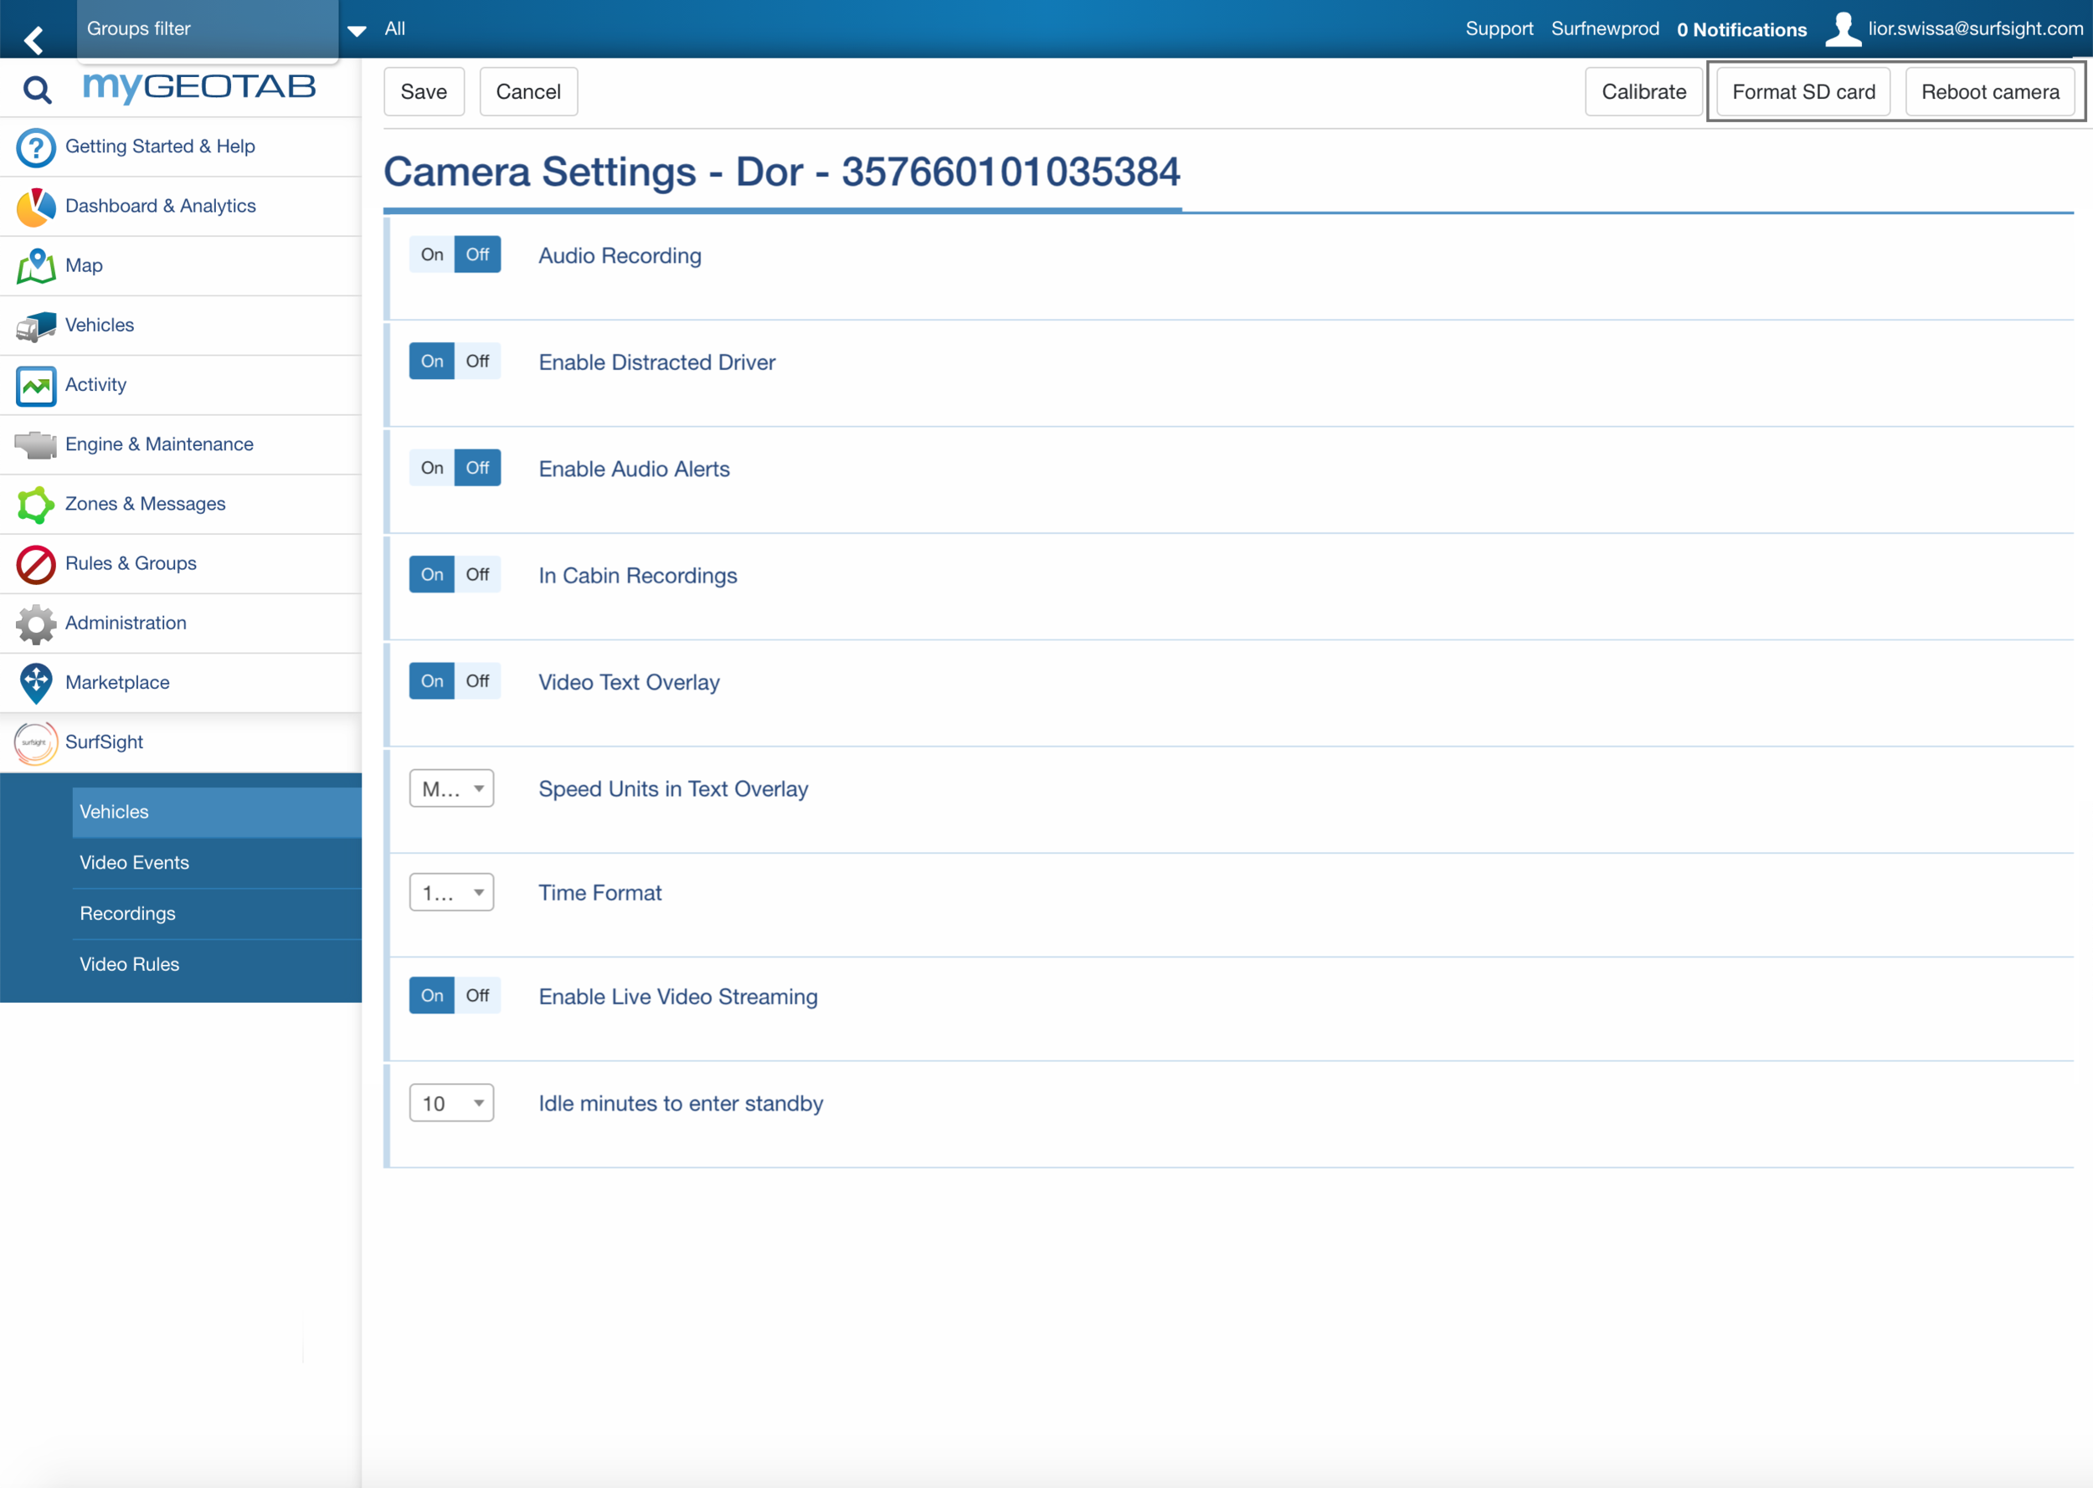This screenshot has width=2093, height=1488.
Task: Click the search magnifier icon
Action: coord(37,89)
